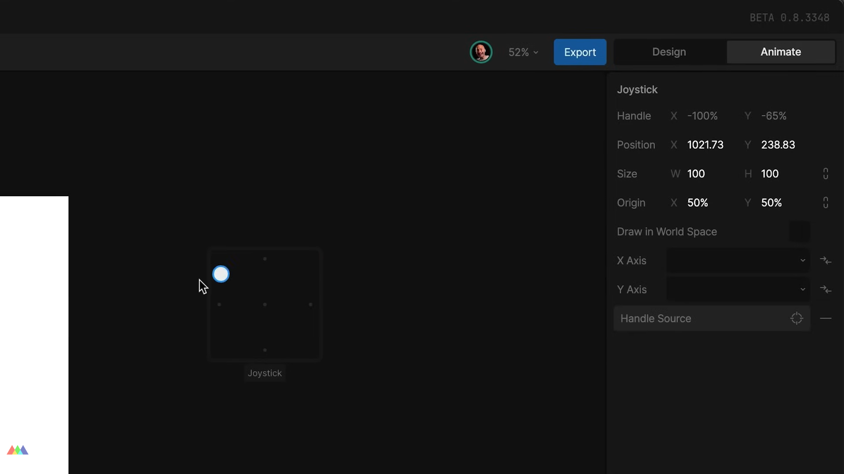Viewport: 844px width, 474px height.
Task: Click the Joystick label below the widget
Action: (x=265, y=373)
